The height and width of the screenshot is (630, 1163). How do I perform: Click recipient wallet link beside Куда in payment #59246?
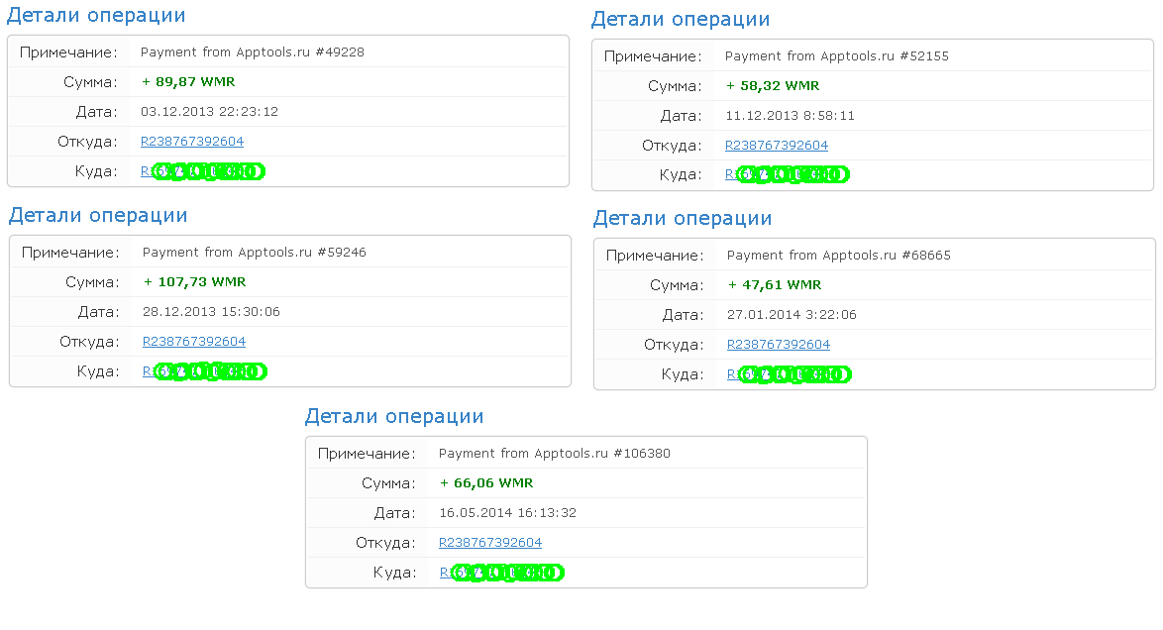(204, 371)
